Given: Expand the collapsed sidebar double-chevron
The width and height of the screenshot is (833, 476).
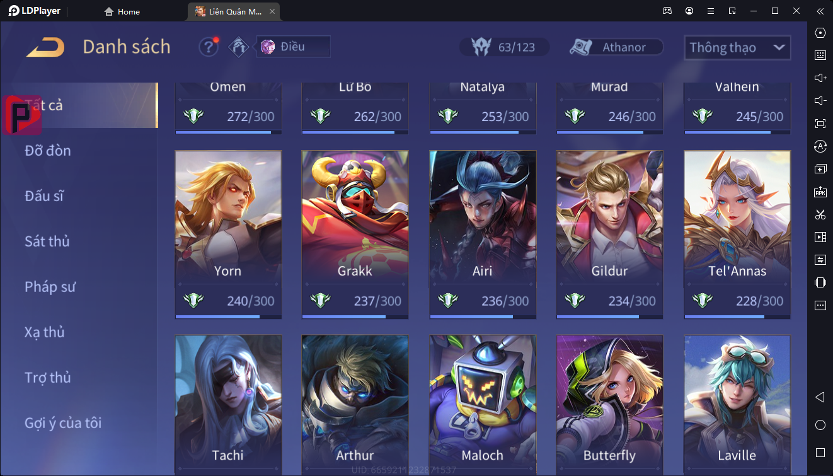Looking at the screenshot, I should [x=820, y=11].
